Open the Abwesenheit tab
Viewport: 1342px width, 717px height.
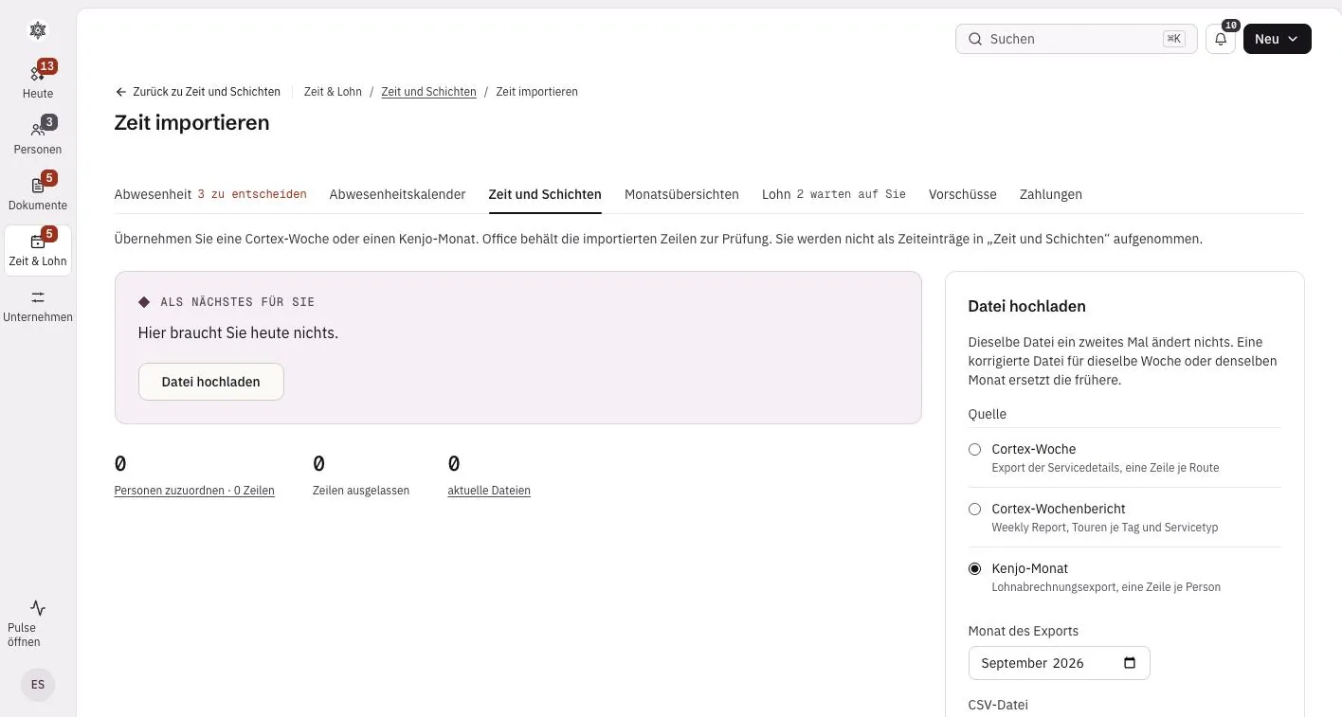tap(210, 194)
